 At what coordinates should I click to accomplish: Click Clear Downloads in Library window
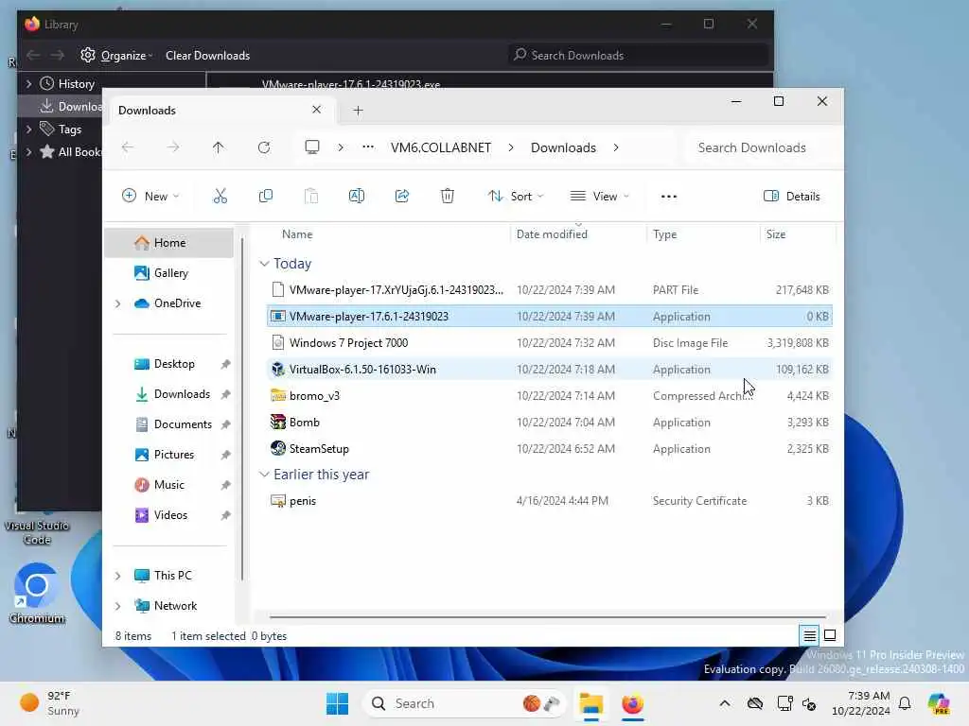point(207,56)
